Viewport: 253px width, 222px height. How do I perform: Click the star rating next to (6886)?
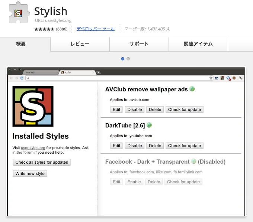pyautogui.click(x=44, y=29)
